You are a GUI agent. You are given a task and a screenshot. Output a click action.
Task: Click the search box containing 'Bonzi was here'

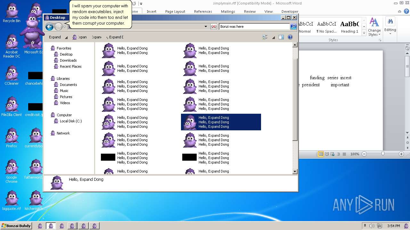(254, 27)
